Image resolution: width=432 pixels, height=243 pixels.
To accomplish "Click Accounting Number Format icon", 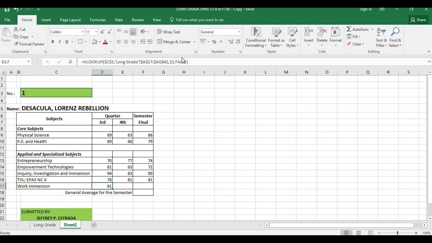I will pos(203,42).
